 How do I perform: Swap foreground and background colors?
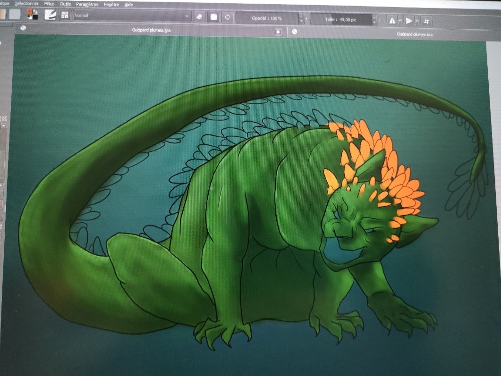coord(35,11)
